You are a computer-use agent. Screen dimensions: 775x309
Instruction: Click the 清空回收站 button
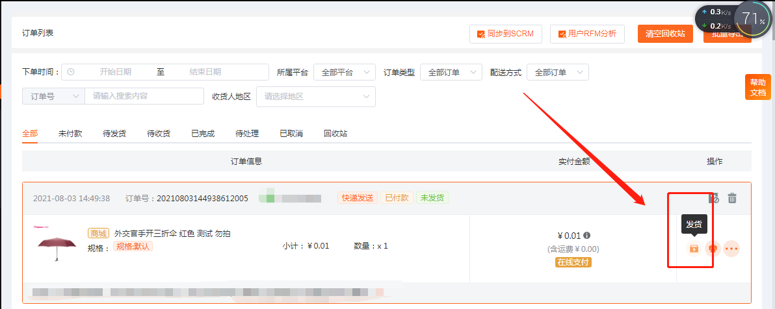(x=665, y=34)
